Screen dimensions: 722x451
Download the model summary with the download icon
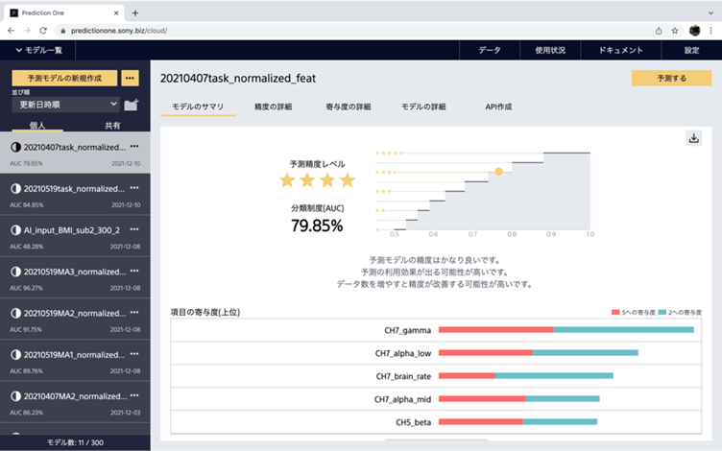pyautogui.click(x=693, y=138)
